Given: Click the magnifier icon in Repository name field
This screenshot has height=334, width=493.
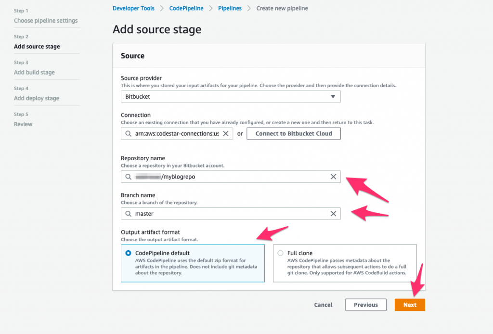Looking at the screenshot, I should tap(128, 177).
